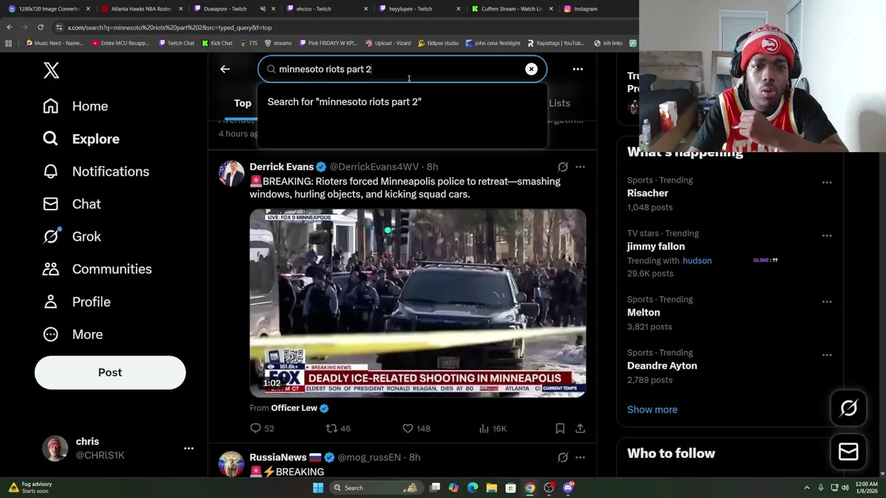Show hidden system tray icons chevron

pyautogui.click(x=807, y=488)
